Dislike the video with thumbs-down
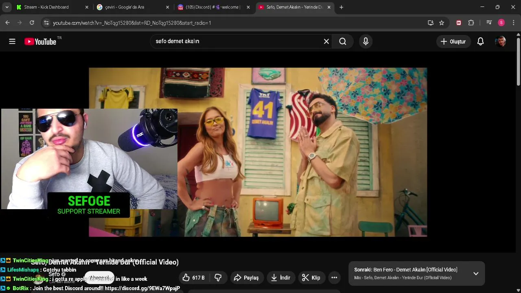The image size is (521, 293). (218, 278)
